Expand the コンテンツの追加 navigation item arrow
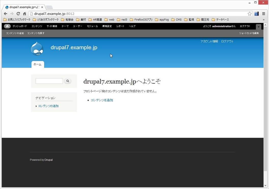 (36, 106)
